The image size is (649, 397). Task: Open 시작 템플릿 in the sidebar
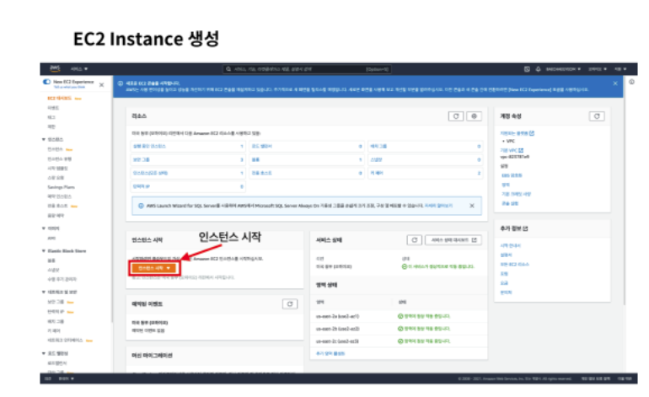[57, 169]
